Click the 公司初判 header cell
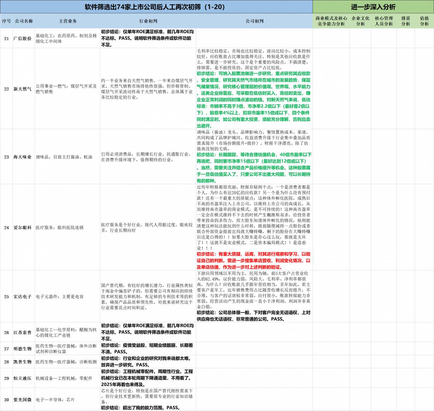434x411 pixels. [x=254, y=21]
